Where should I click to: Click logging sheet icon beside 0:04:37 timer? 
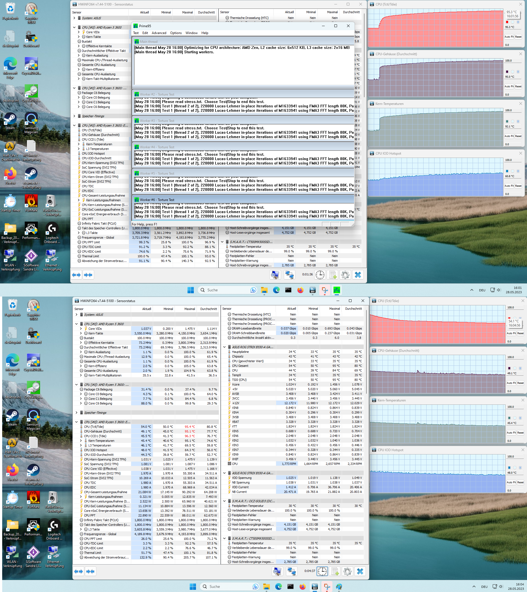[335, 571]
